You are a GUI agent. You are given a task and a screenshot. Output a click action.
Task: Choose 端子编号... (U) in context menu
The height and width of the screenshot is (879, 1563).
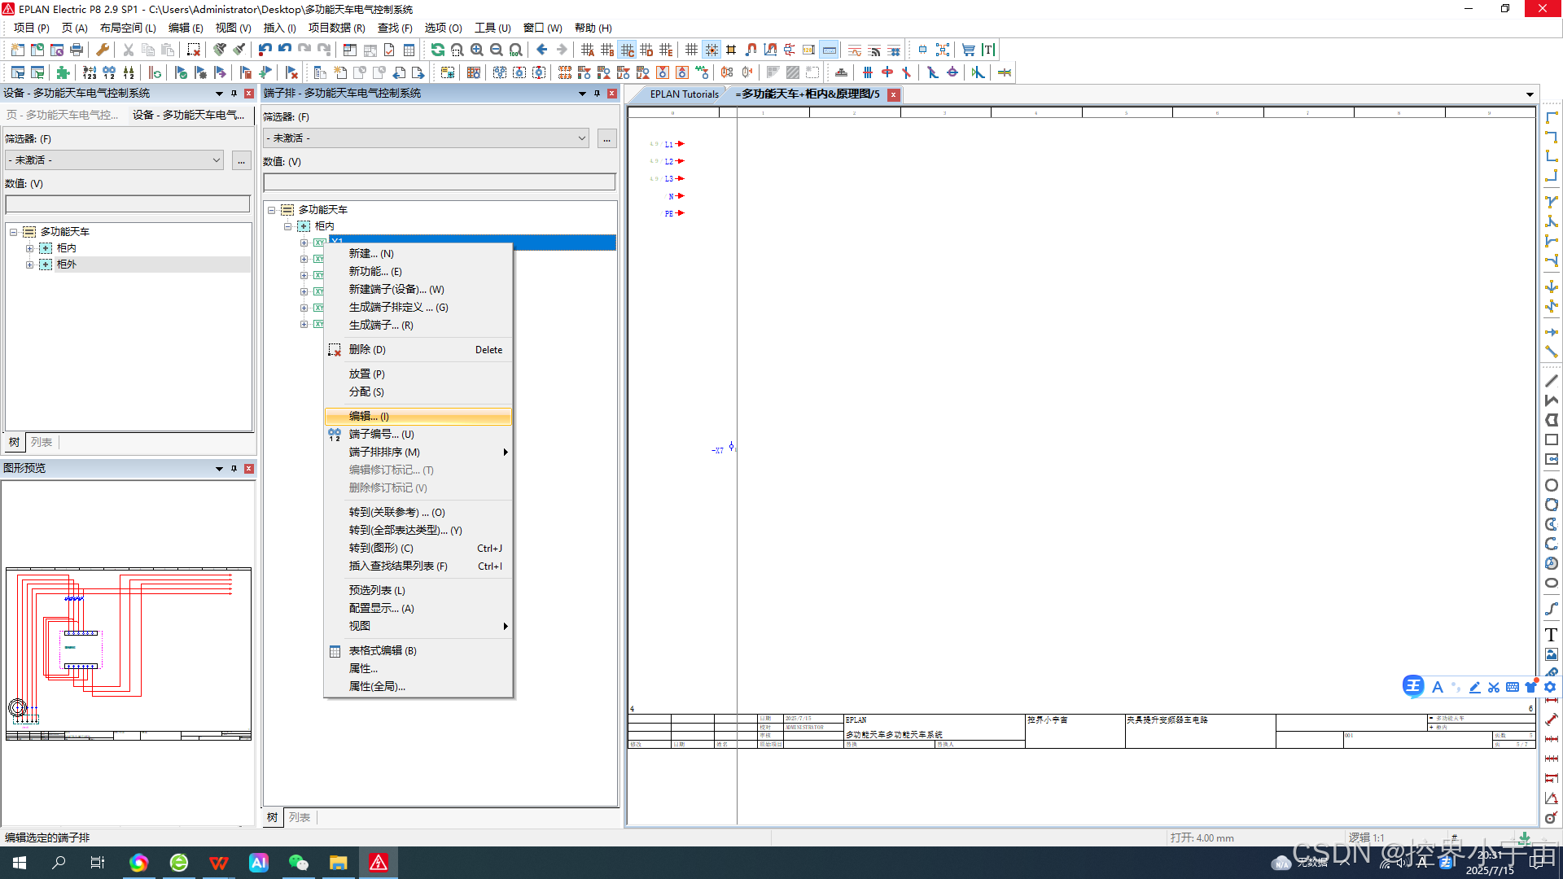pyautogui.click(x=418, y=435)
